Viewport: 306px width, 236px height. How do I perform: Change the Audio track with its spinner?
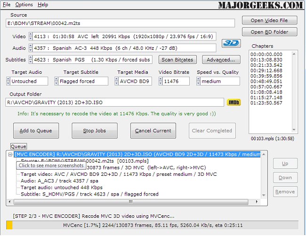point(31,48)
